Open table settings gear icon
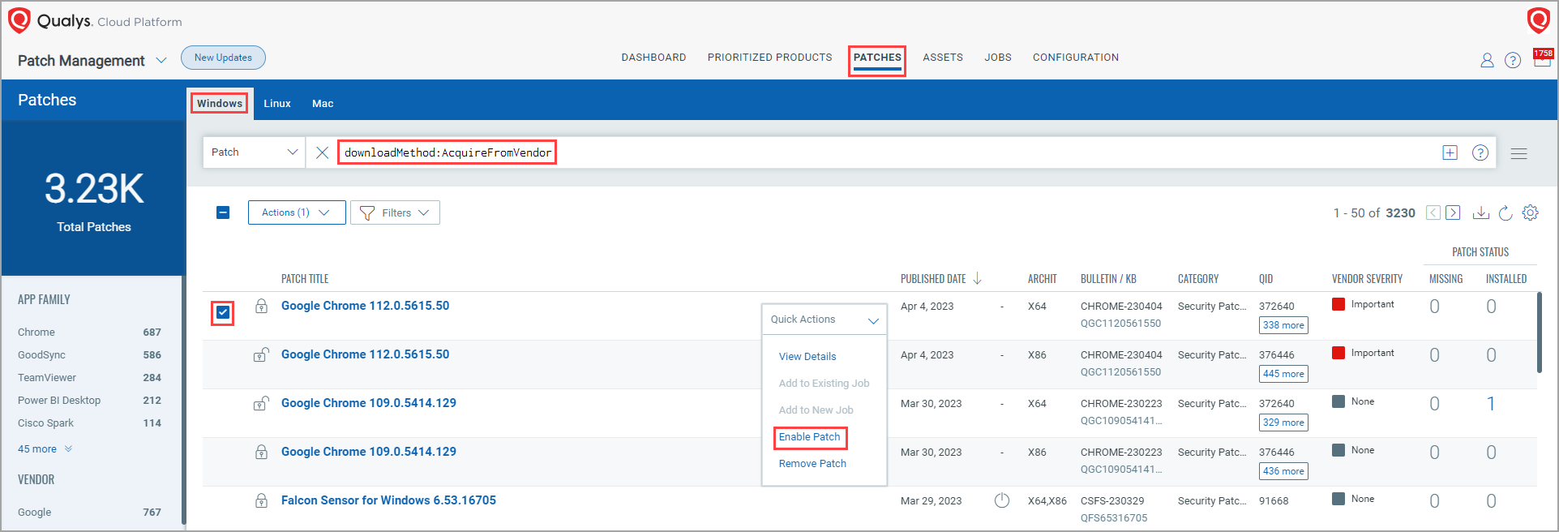Viewport: 1559px width, 532px height. point(1530,212)
